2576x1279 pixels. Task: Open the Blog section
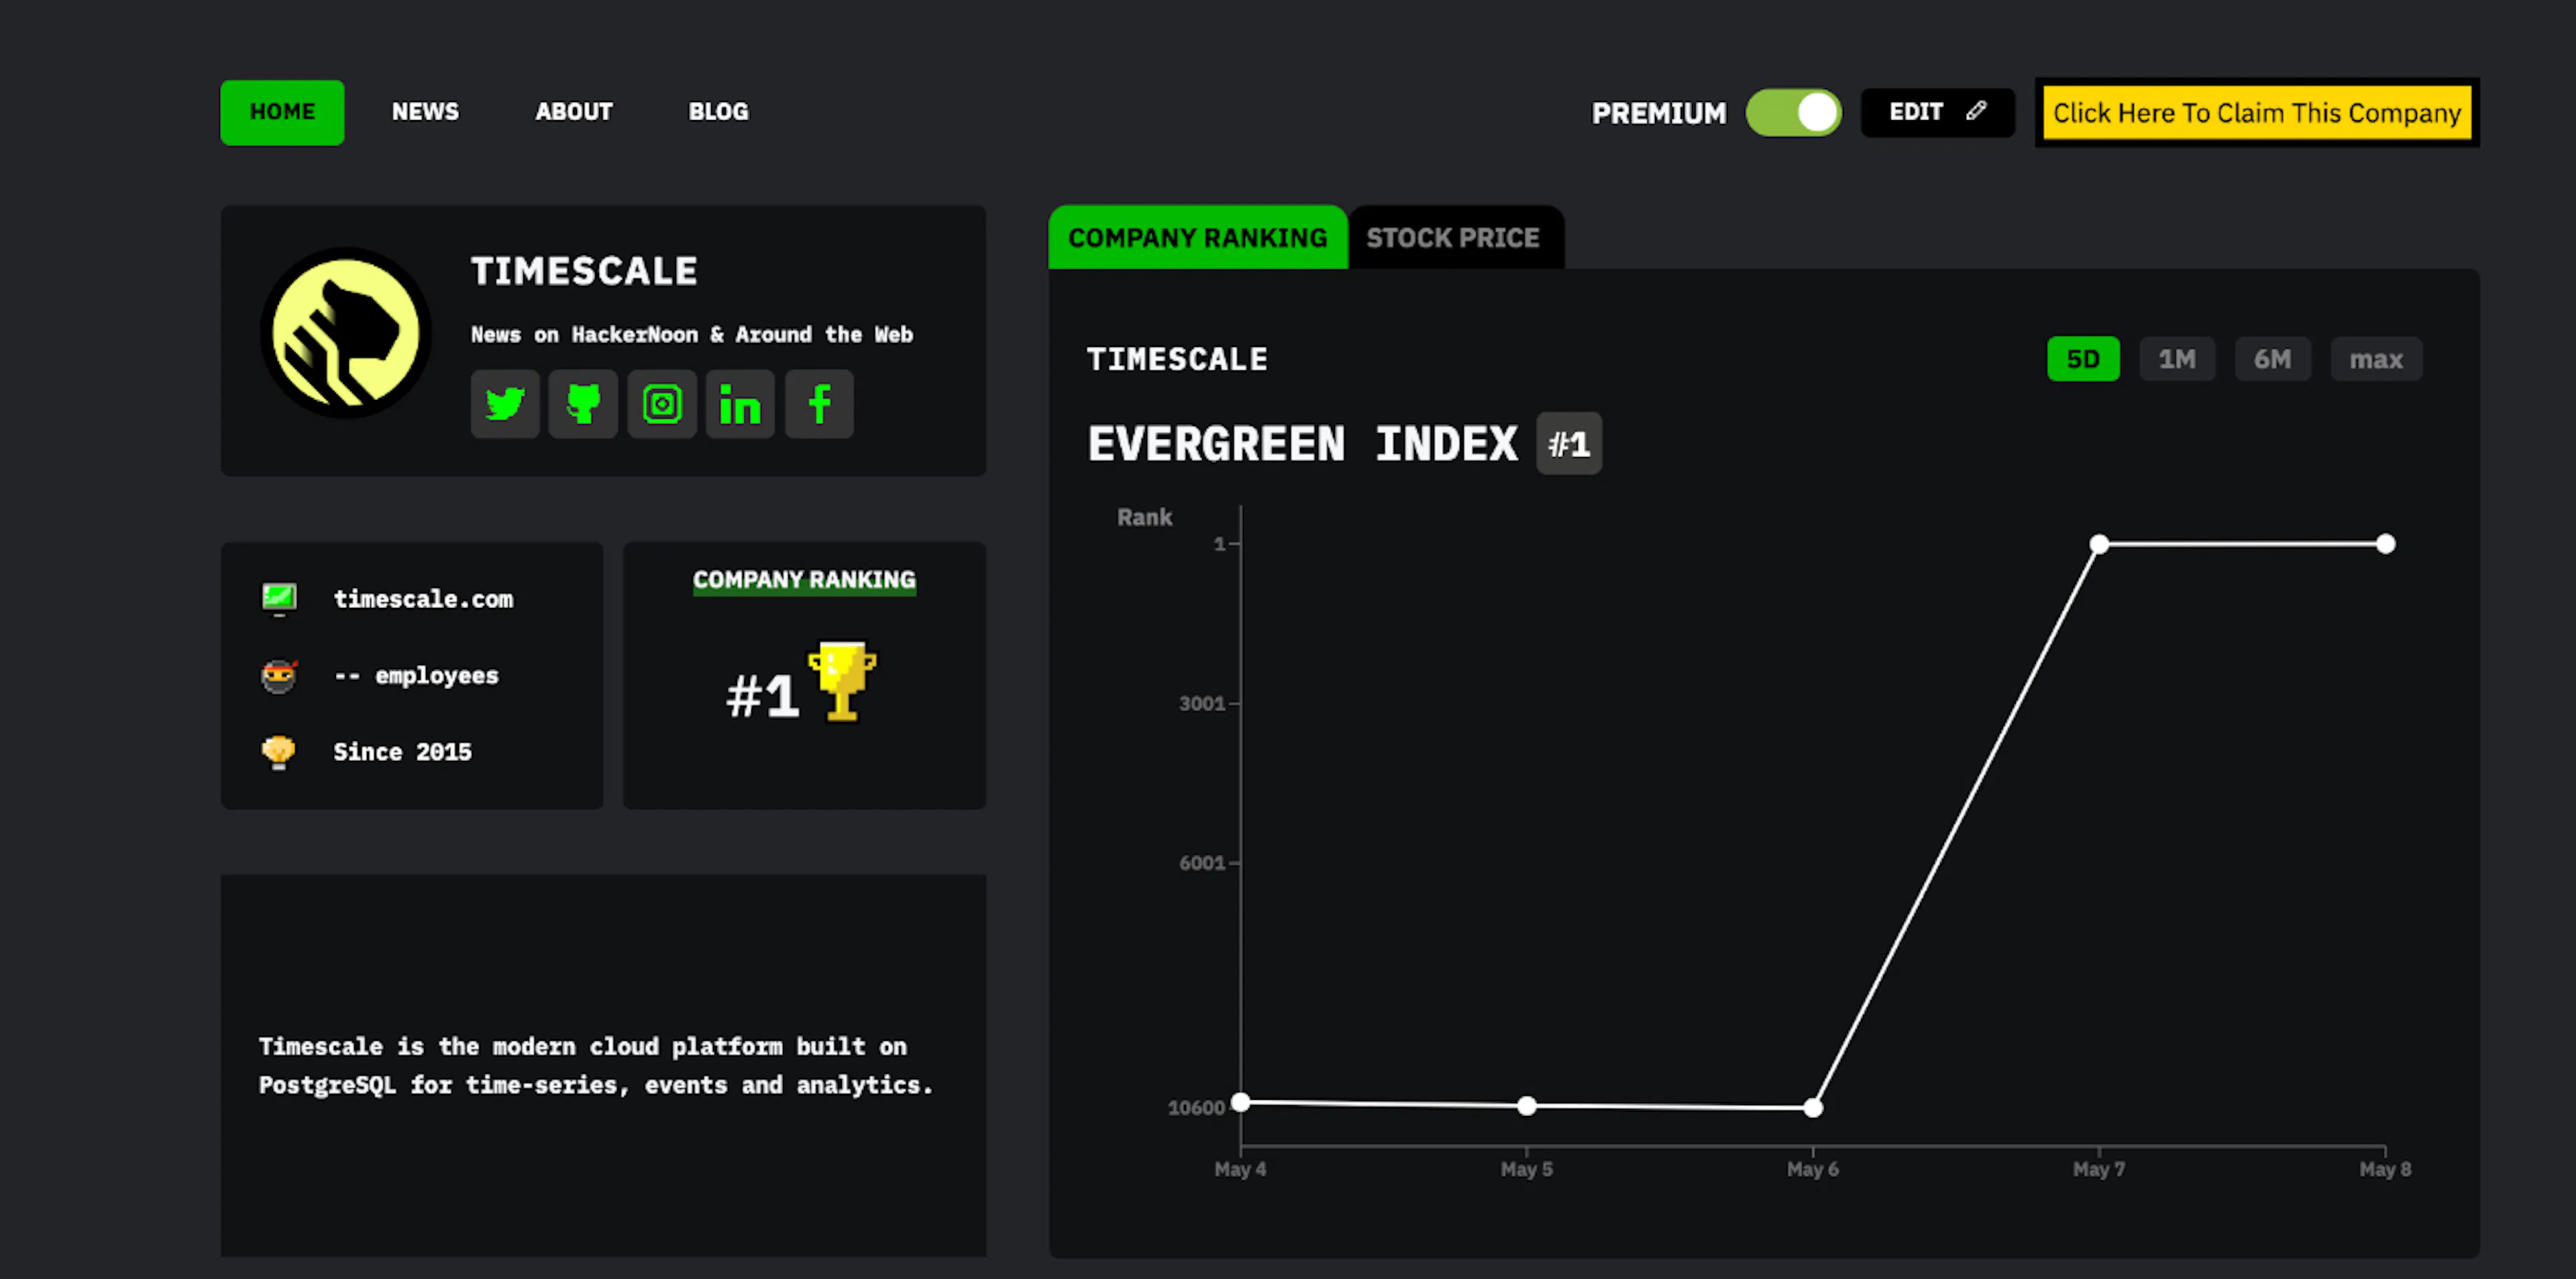tap(718, 112)
